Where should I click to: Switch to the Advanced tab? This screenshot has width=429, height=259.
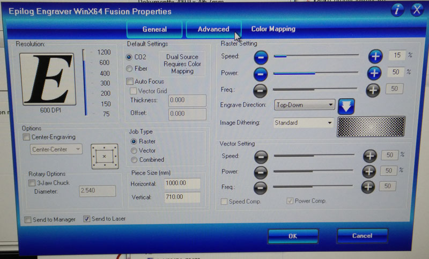[x=213, y=29]
